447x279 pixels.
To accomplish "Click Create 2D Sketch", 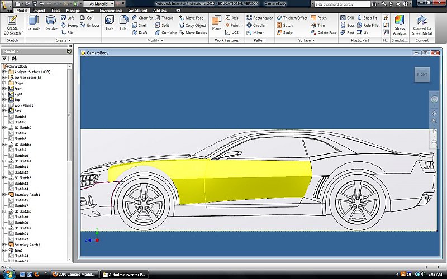I will pyautogui.click(x=12, y=25).
